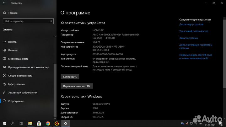Screen dimensions: 226x127
Task: Click the Windows 10 Pro edition value
Action: [x=101, y=104]
